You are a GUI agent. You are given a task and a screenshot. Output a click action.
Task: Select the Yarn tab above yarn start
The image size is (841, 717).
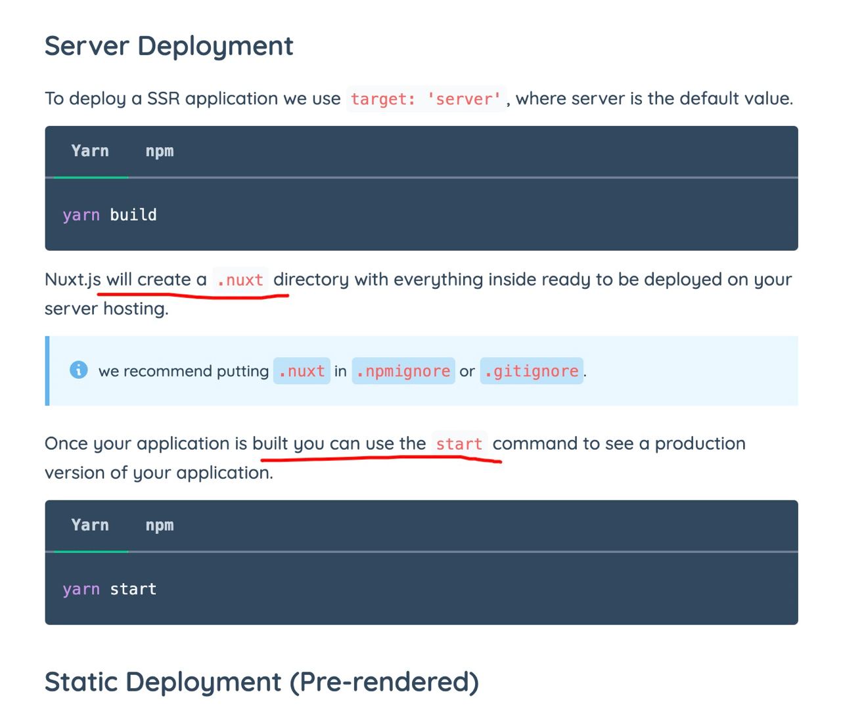(90, 525)
